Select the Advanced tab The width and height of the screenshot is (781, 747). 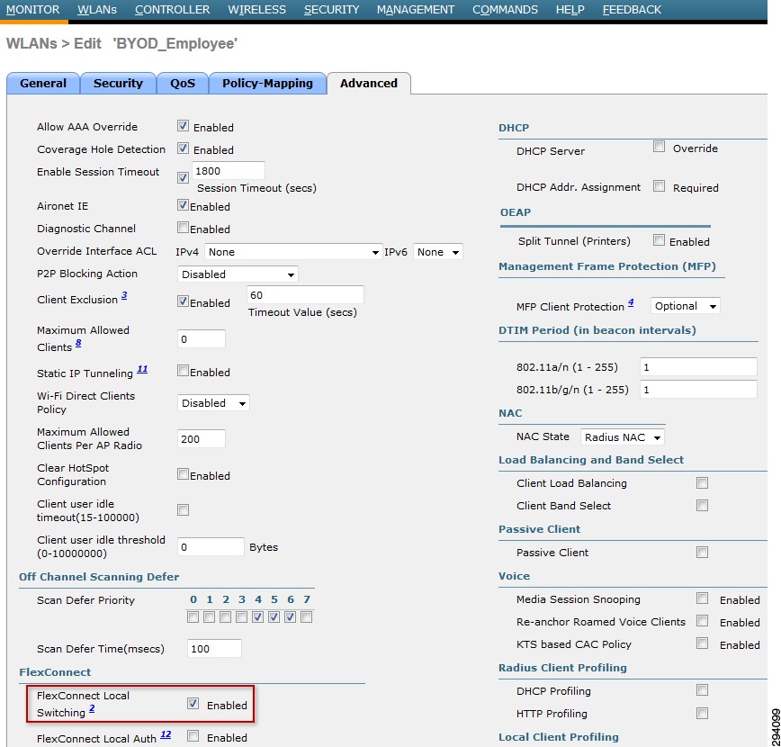point(369,83)
